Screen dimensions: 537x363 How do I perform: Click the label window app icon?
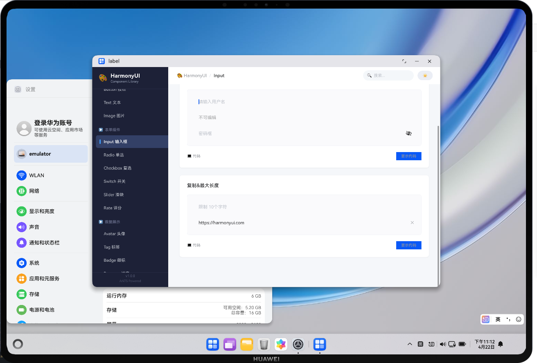pos(102,61)
